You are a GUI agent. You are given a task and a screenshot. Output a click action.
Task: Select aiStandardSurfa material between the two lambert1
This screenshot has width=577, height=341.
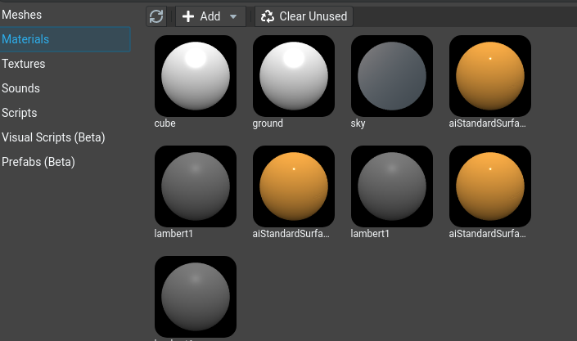pyautogui.click(x=294, y=186)
